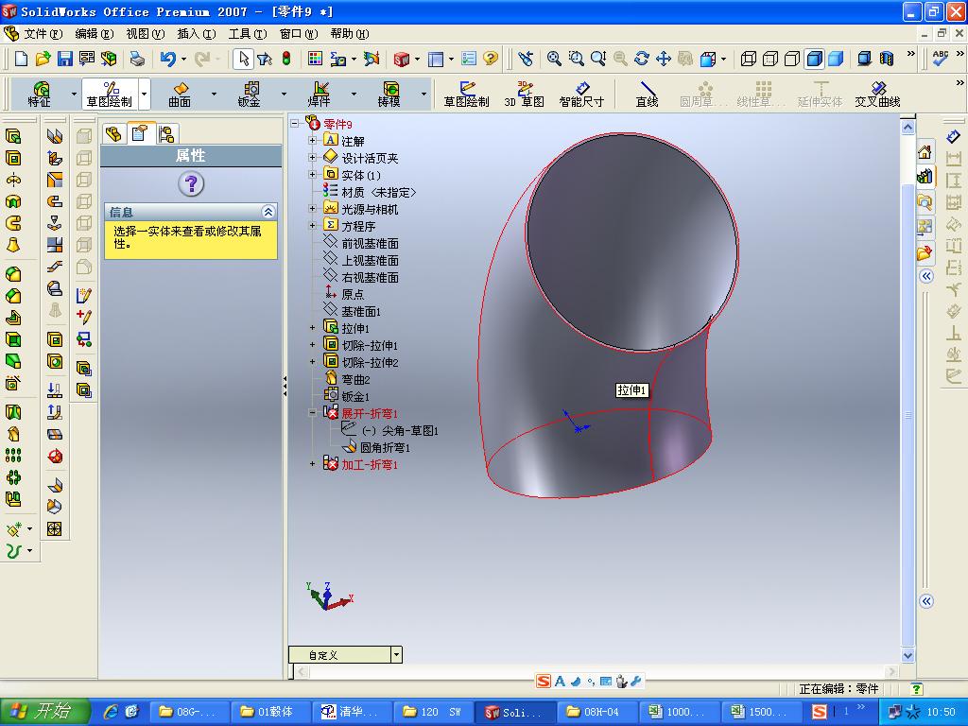Expand the 注解 annotations tree node
Screen dimensions: 968x726
[x=312, y=141]
